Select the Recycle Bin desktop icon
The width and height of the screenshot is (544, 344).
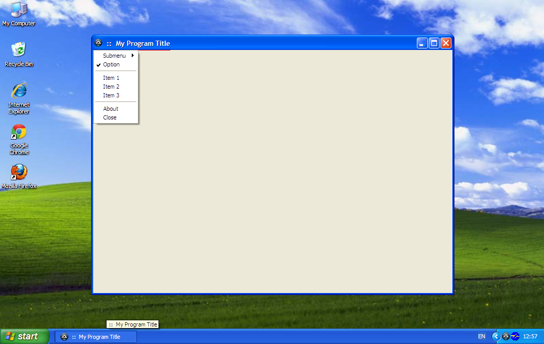coord(19,55)
